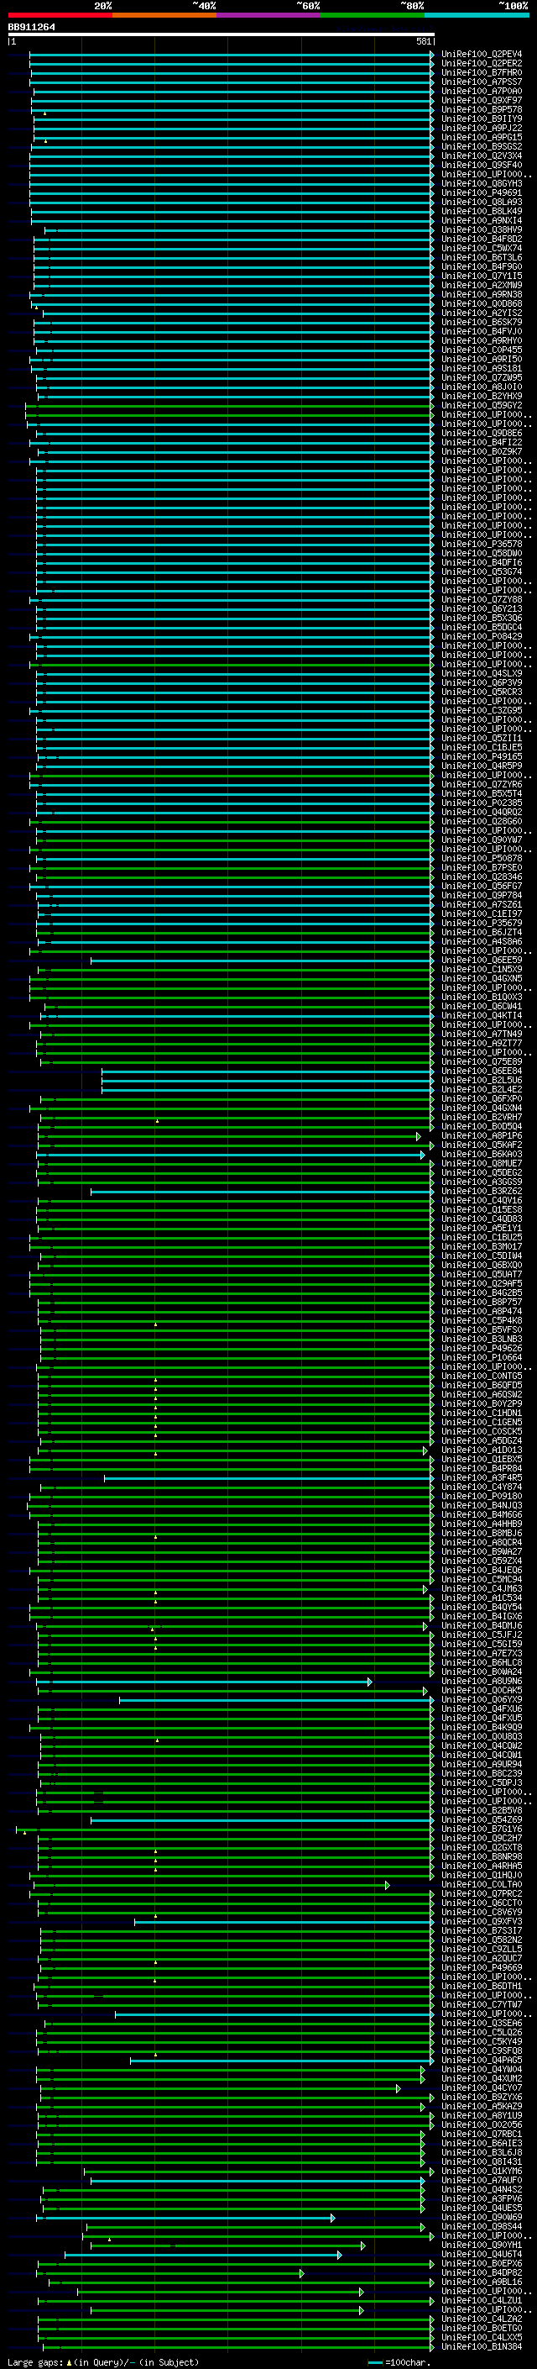
Task: Open hit UniRef100_B7FHR0
Action: pos(482,72)
